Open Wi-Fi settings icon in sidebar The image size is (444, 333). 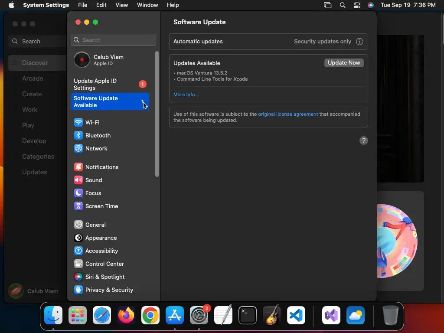78,122
